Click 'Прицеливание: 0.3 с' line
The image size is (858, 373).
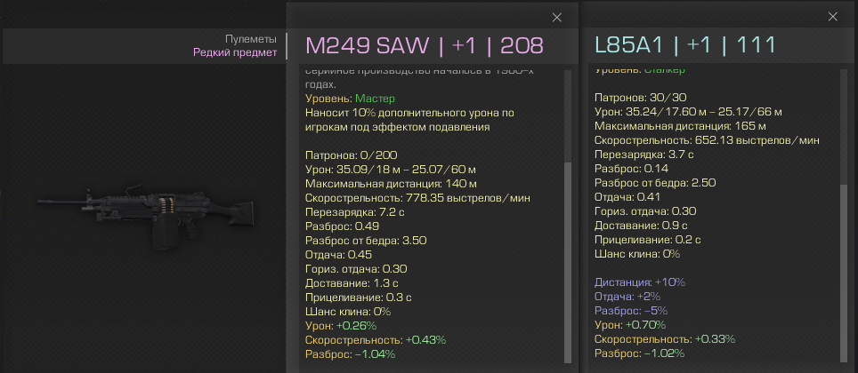tap(359, 298)
